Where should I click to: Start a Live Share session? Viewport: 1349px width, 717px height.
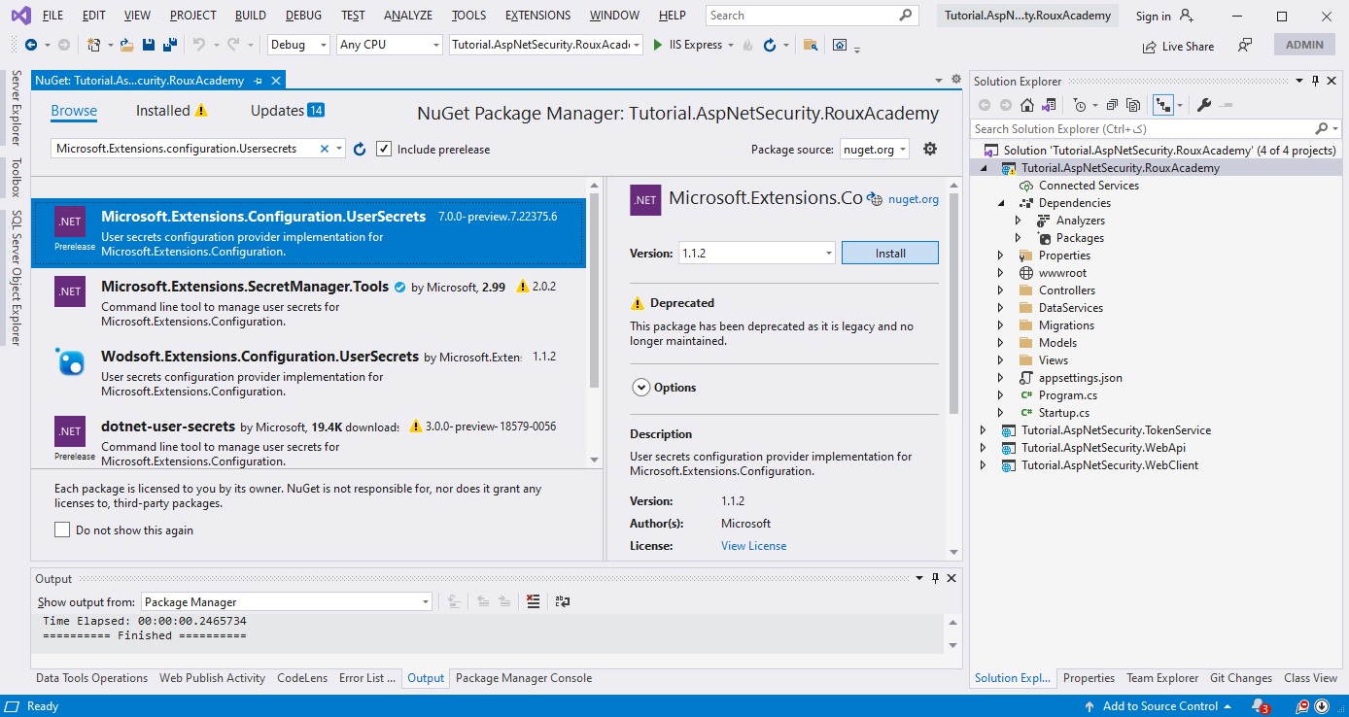tap(1178, 45)
